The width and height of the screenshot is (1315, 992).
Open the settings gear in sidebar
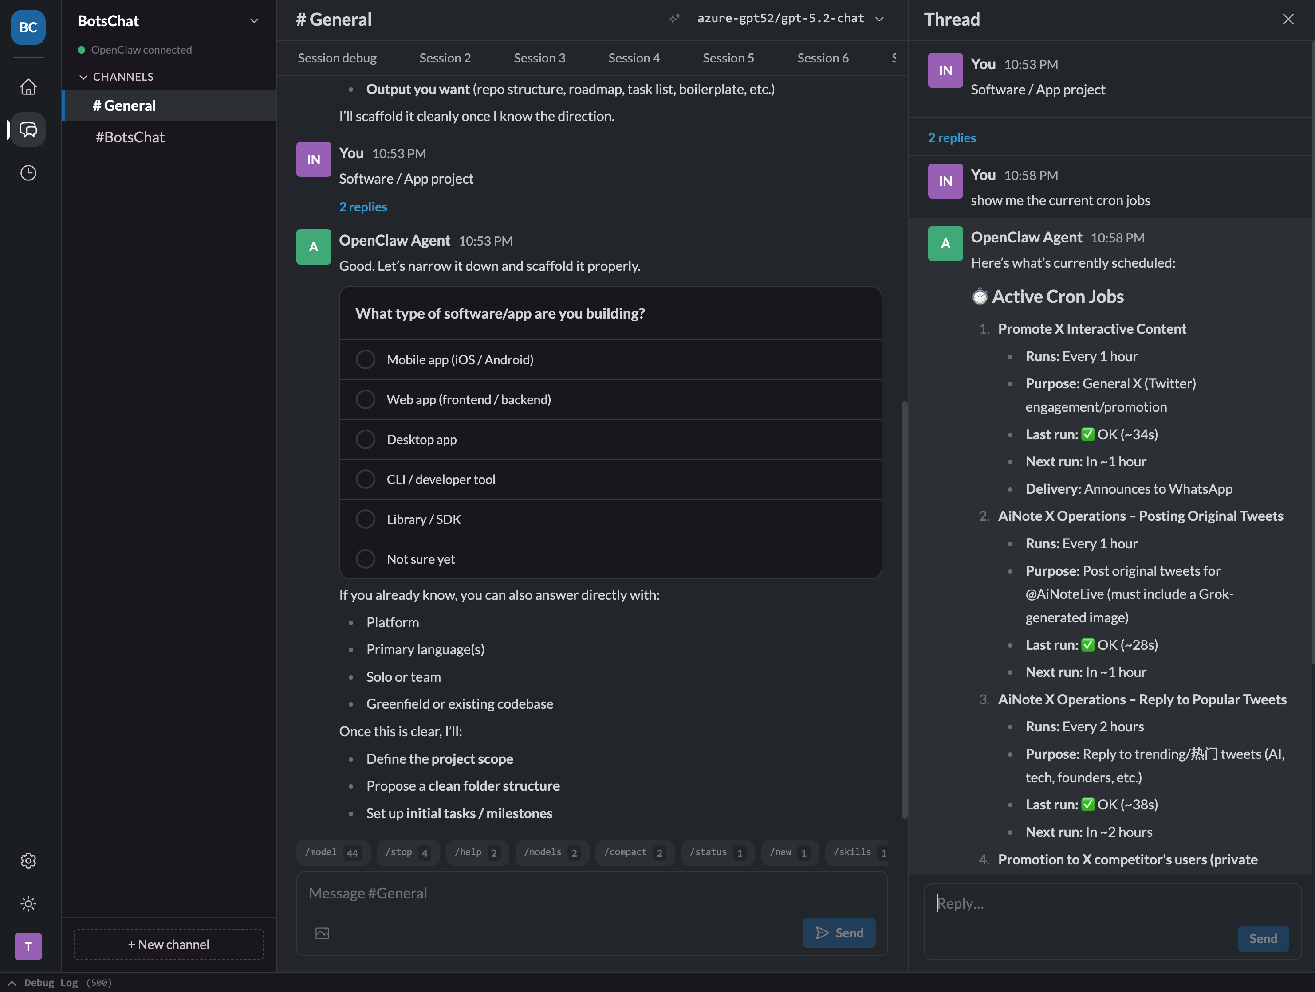tap(28, 861)
